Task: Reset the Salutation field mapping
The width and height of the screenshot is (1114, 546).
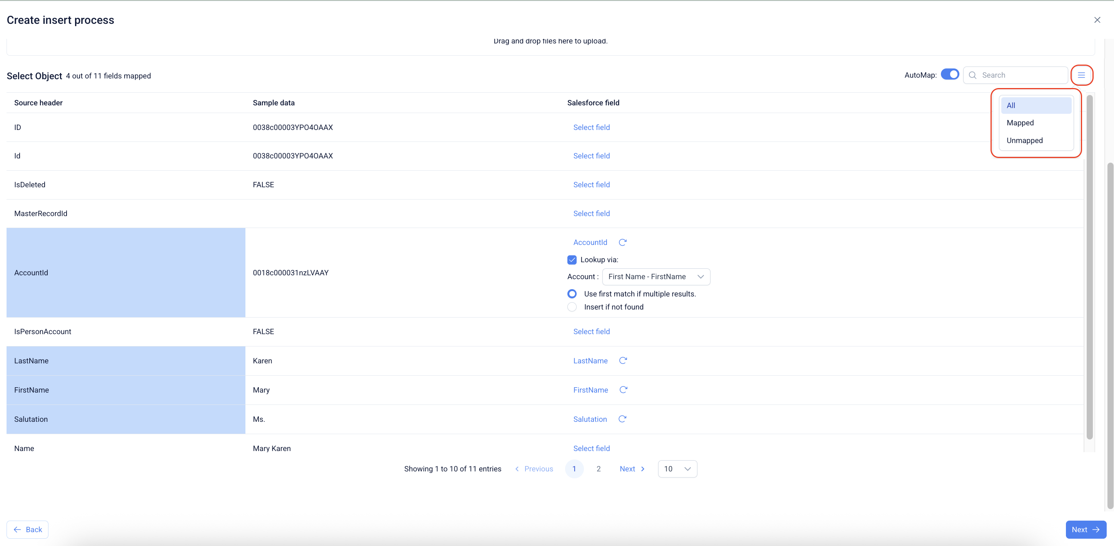Action: [622, 419]
